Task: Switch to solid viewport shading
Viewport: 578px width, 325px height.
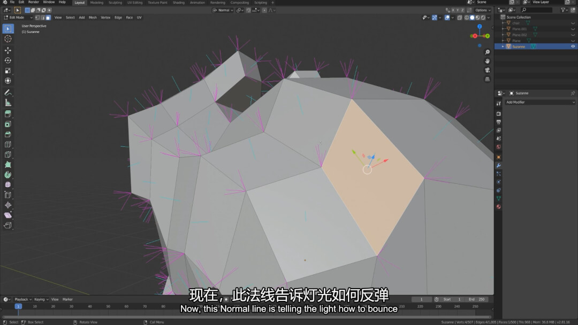Action: [472, 17]
